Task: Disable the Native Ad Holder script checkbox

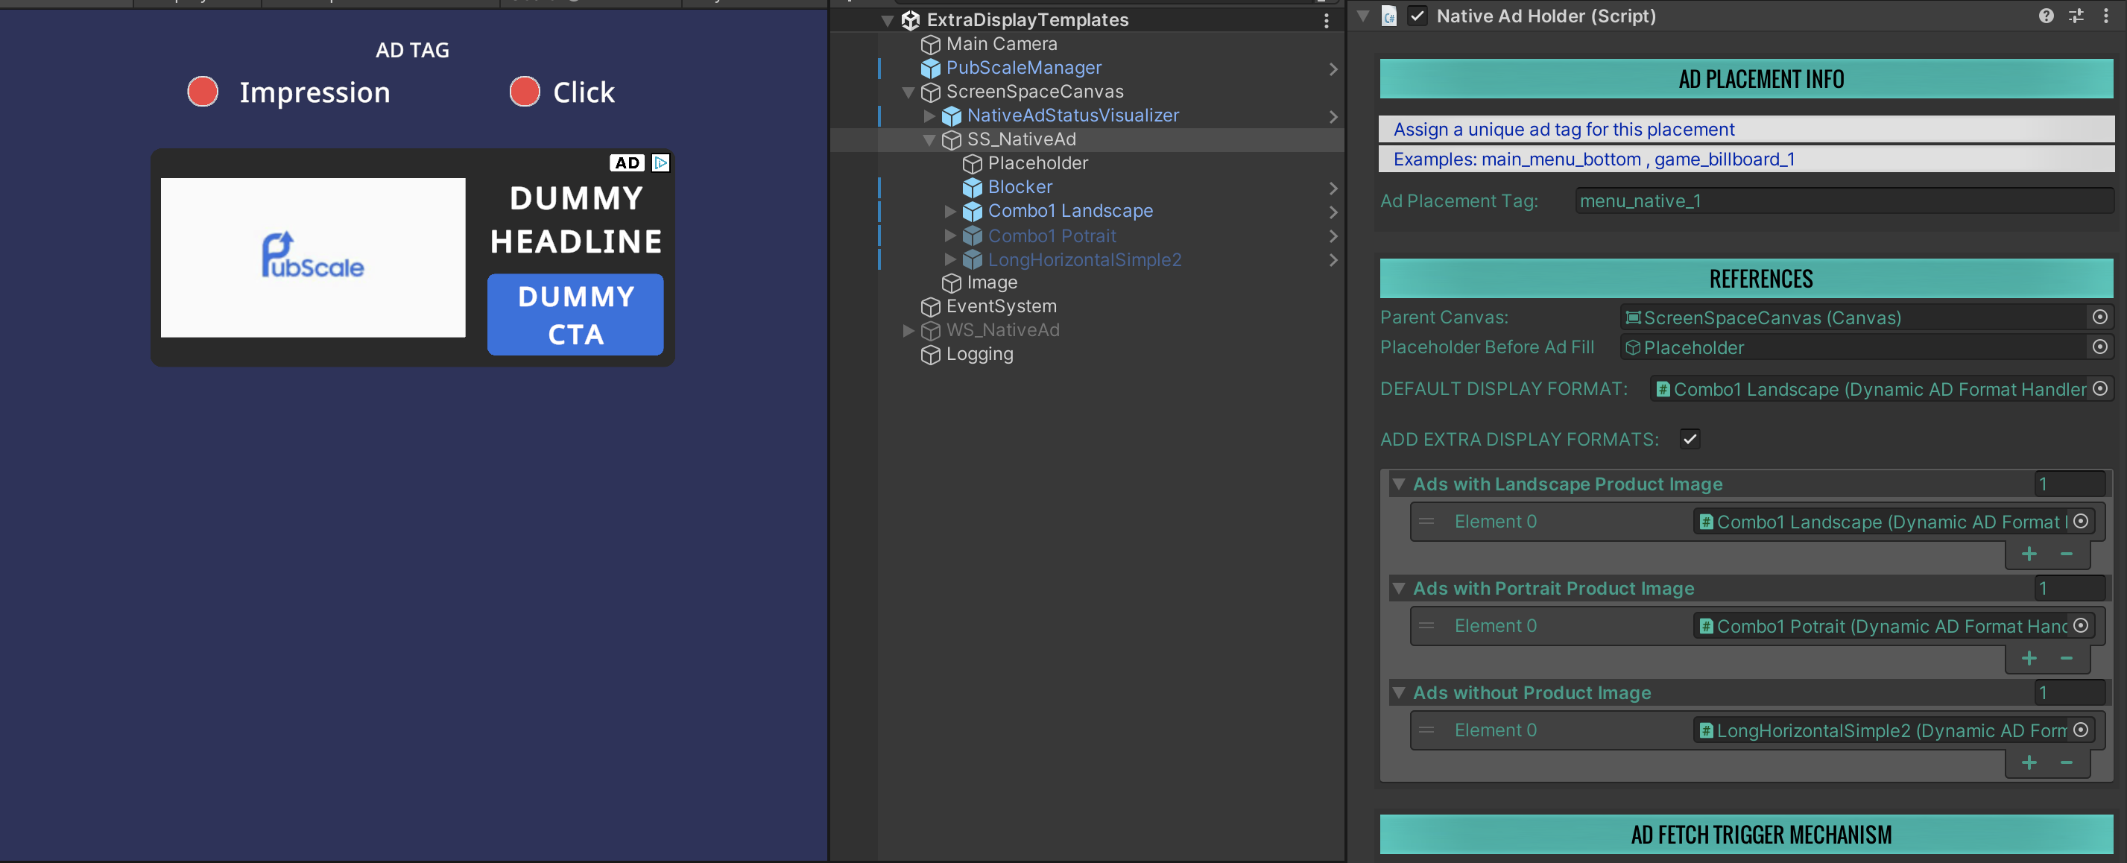Action: [x=1417, y=16]
